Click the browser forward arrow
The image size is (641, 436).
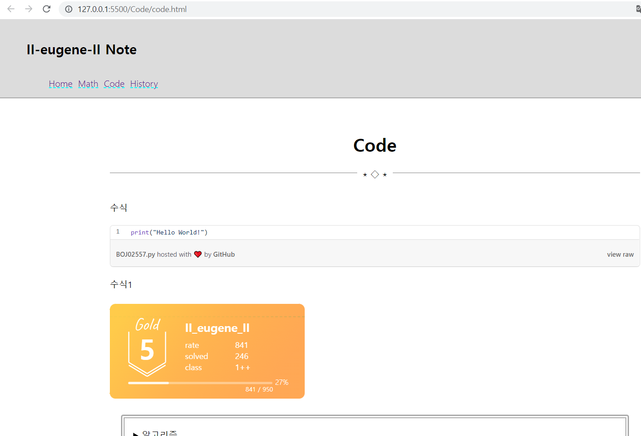29,9
